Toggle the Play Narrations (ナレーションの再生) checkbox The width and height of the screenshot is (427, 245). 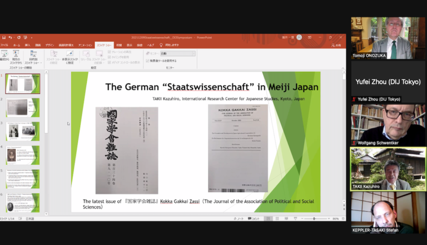click(x=109, y=52)
